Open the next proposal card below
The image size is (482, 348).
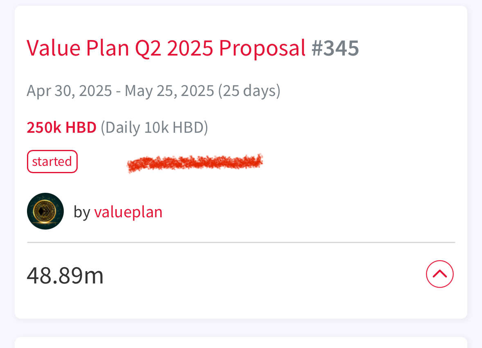pos(241,342)
